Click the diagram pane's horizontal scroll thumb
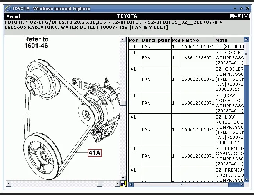 100,184
